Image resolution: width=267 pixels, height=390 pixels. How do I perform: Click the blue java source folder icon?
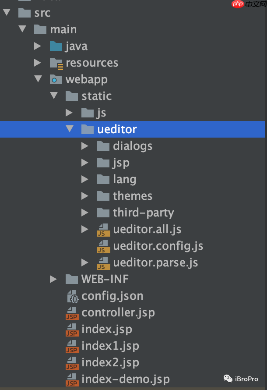coord(56,46)
